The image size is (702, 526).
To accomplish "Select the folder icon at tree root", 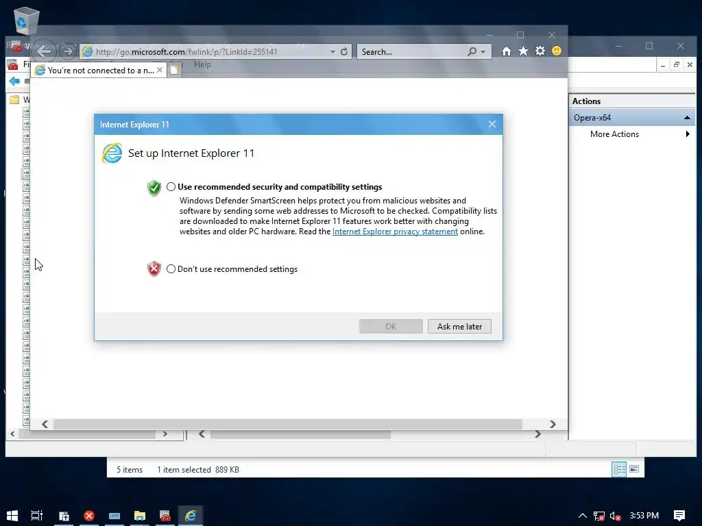I will coord(14,99).
